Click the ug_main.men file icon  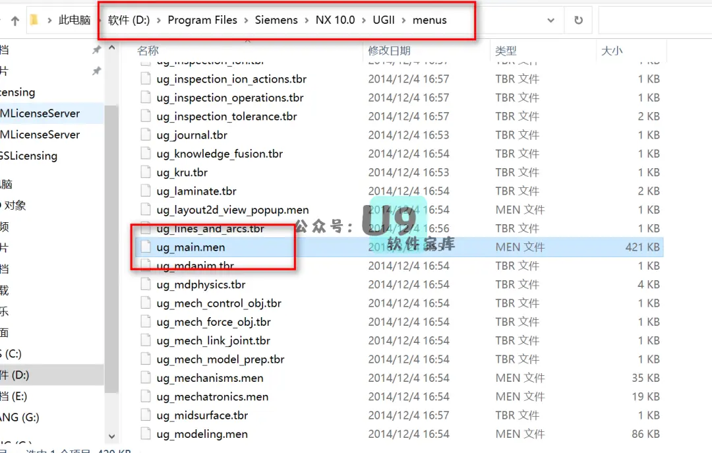[x=146, y=247]
